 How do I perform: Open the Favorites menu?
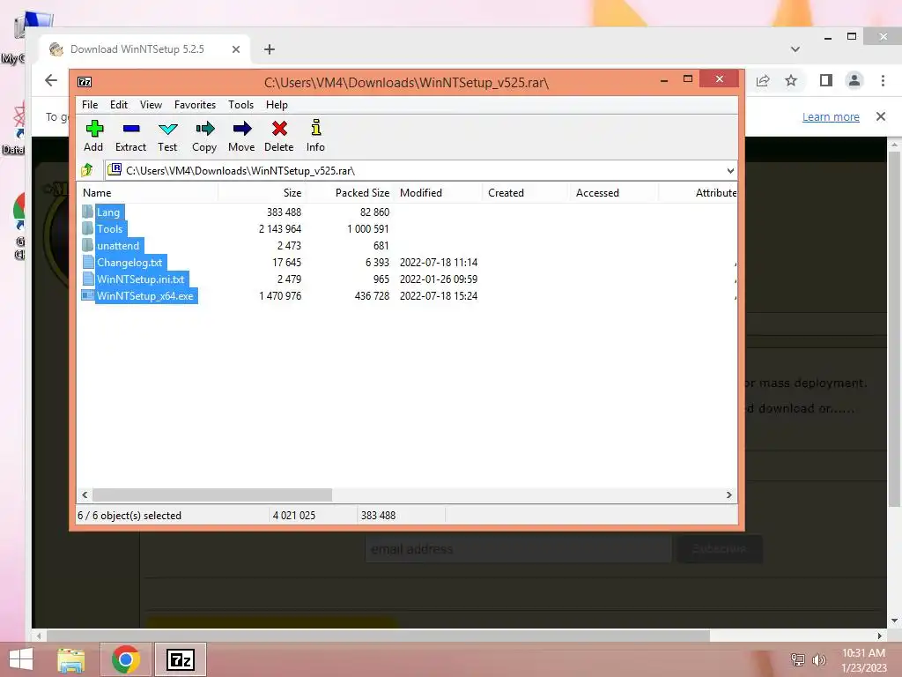click(195, 105)
